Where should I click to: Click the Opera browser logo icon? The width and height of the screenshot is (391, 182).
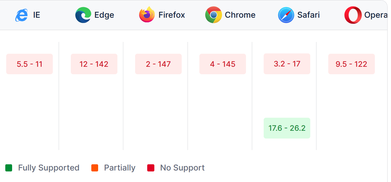[353, 15]
